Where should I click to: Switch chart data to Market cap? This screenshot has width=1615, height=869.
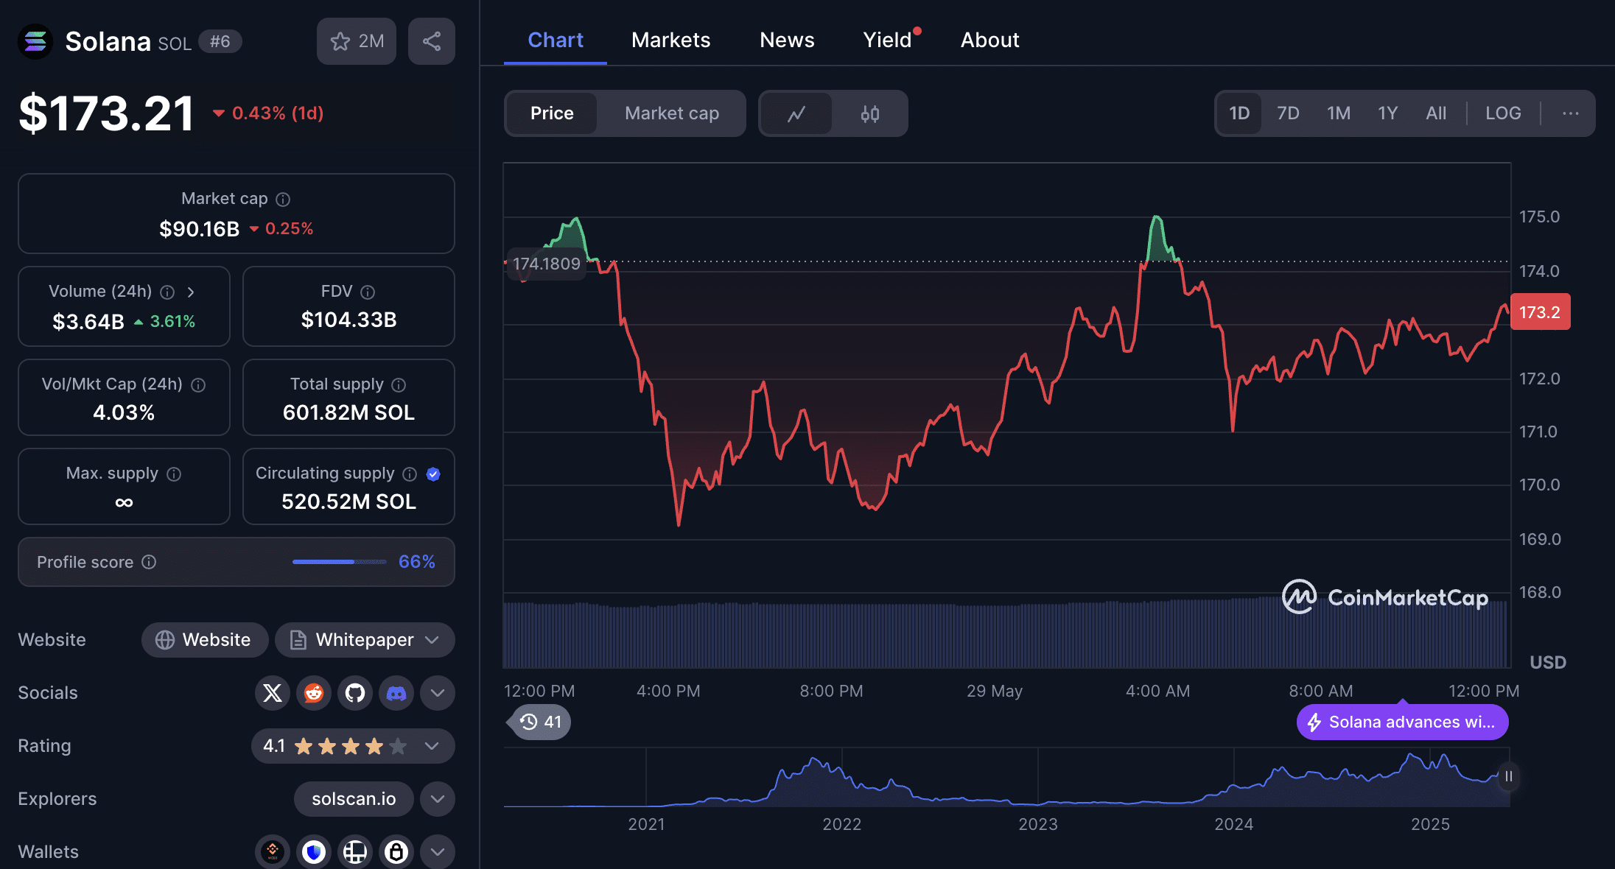pos(672,113)
